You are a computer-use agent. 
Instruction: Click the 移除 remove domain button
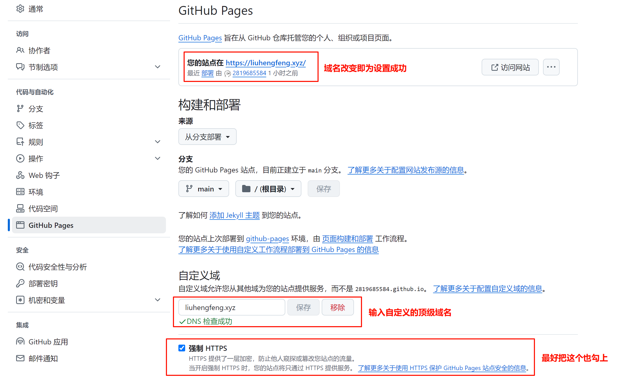click(x=337, y=307)
